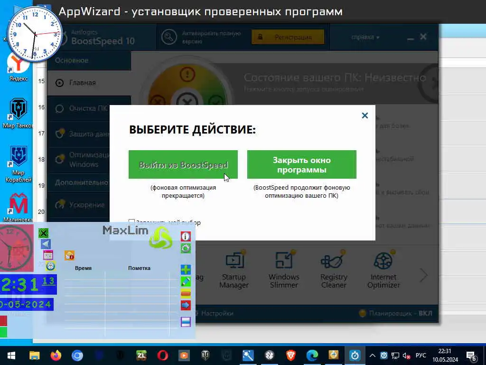The image size is (486, 365).
Task: Click "Планировщик - ВКЛ" in the BoostSpeed footer
Action: (x=395, y=314)
